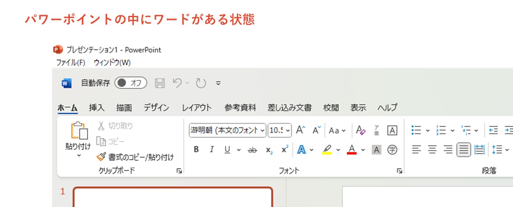Image resolution: width=513 pixels, height=207 pixels.
Task: Switch to the 挿入 tab
Action: tap(97, 107)
